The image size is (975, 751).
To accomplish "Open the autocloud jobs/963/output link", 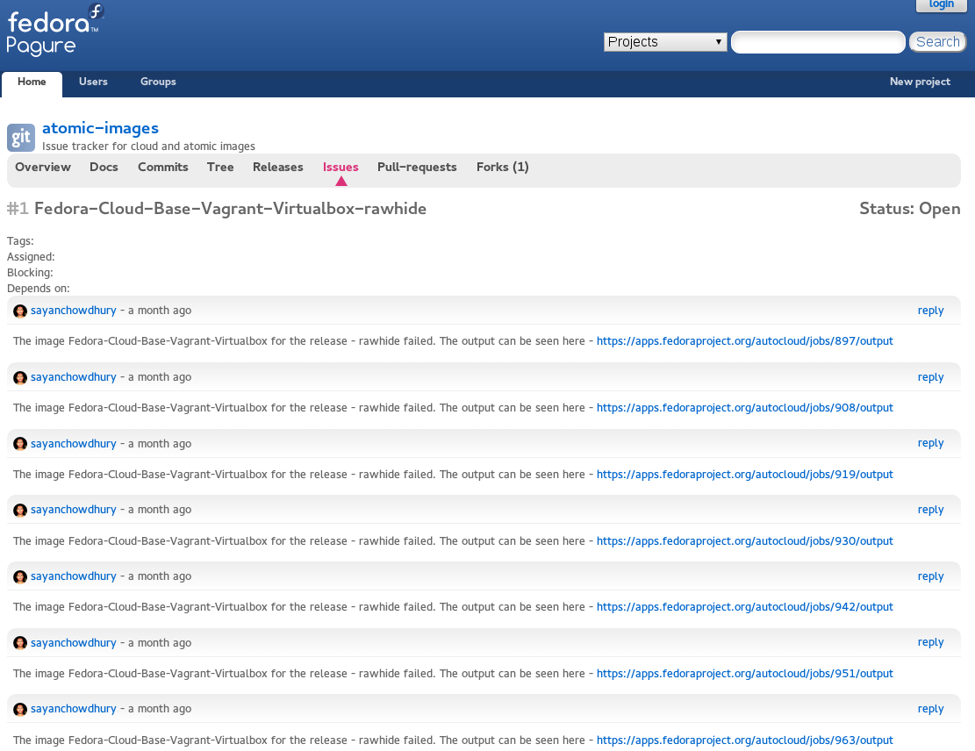I will click(x=745, y=740).
